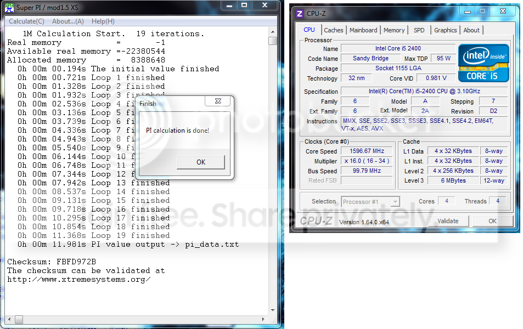Viewport: 523px width, 329px height.
Task: Click the Package value Socket 1155 LGA
Action: pyautogui.click(x=398, y=69)
